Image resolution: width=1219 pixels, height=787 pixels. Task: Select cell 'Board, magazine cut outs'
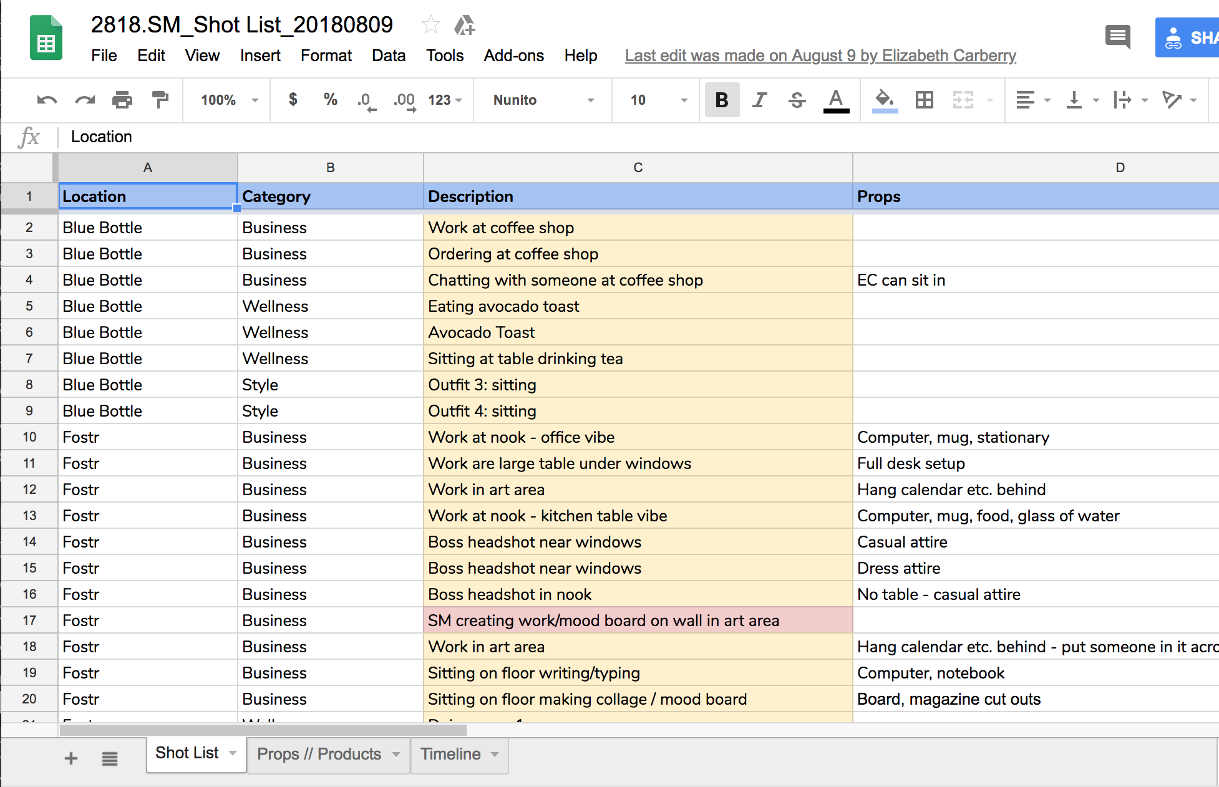[1036, 699]
